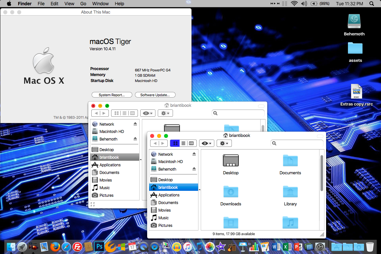Switch back window to icon view
The image size is (381, 254).
116,113
